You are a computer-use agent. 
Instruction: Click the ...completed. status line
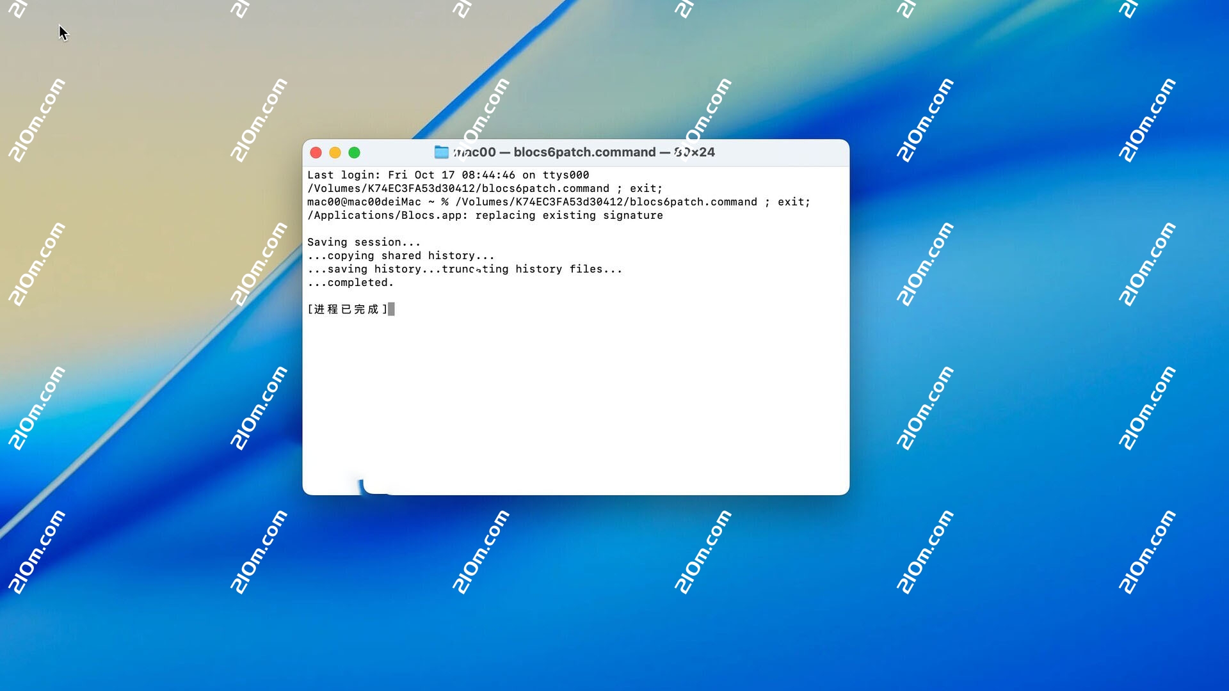(351, 282)
